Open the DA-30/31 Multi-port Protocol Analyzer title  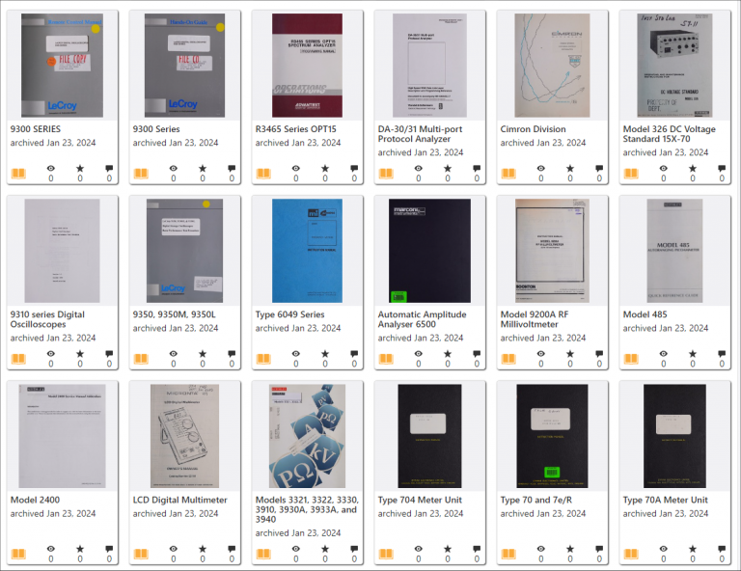[x=420, y=134]
